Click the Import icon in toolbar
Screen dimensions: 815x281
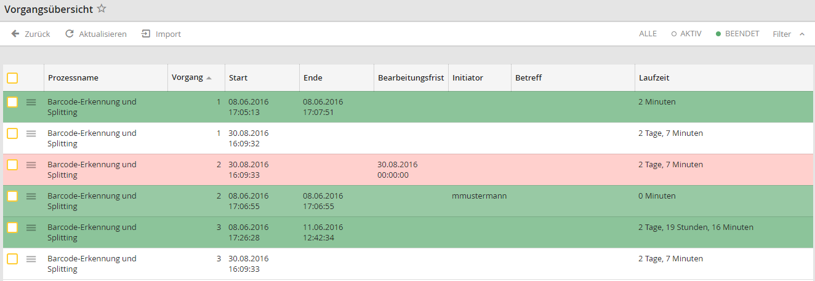click(146, 34)
